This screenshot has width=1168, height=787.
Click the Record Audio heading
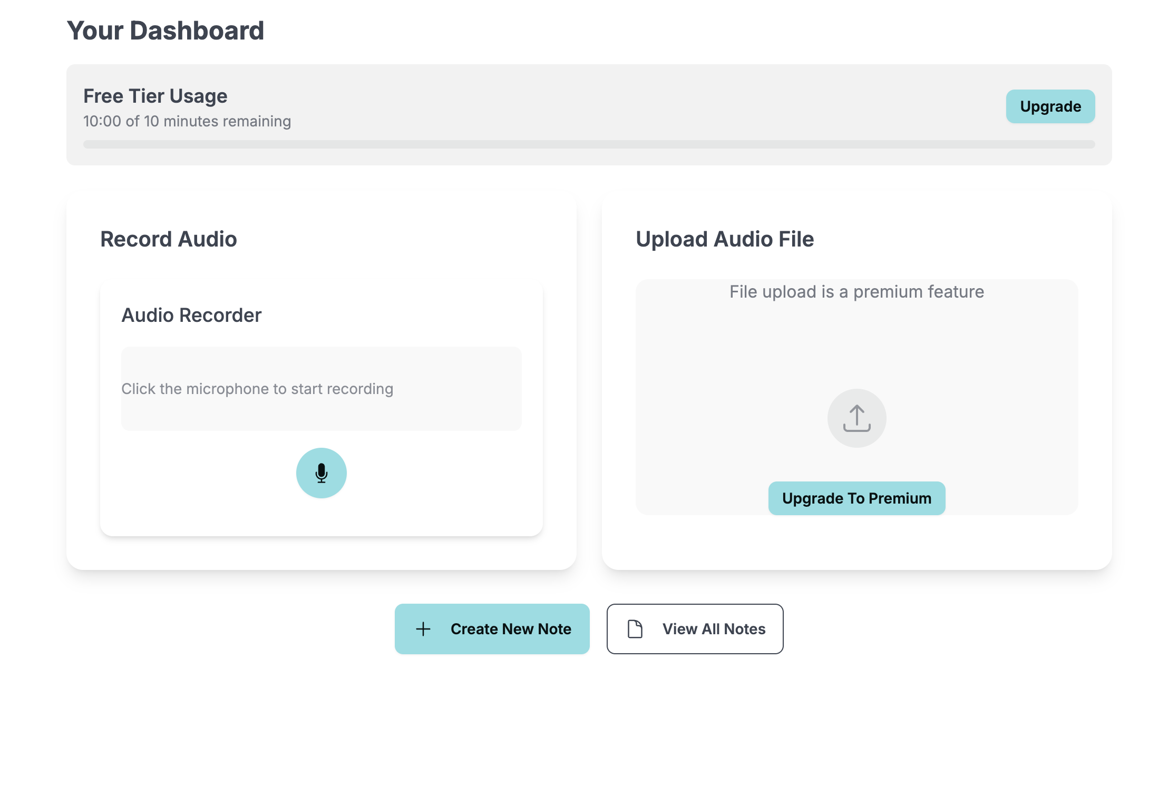[x=169, y=239]
